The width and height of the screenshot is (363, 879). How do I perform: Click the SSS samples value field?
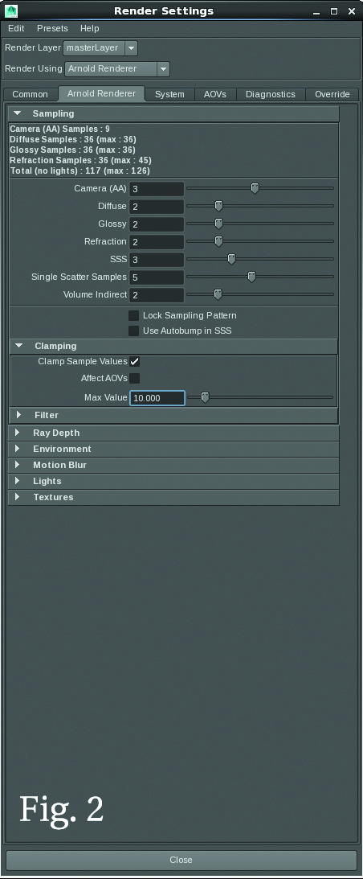pyautogui.click(x=157, y=260)
